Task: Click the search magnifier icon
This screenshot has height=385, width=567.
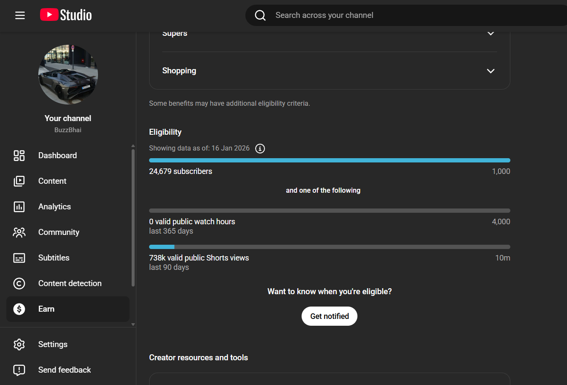Action: [x=260, y=15]
